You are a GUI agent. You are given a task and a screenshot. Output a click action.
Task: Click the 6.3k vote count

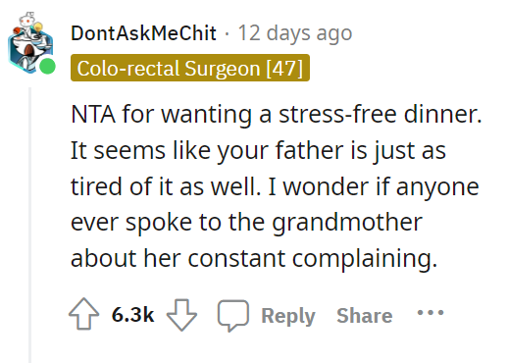132,315
